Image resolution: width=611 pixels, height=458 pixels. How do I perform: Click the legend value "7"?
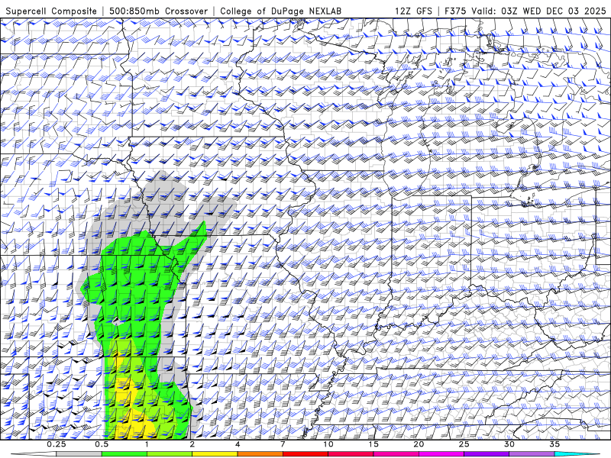[283, 444]
